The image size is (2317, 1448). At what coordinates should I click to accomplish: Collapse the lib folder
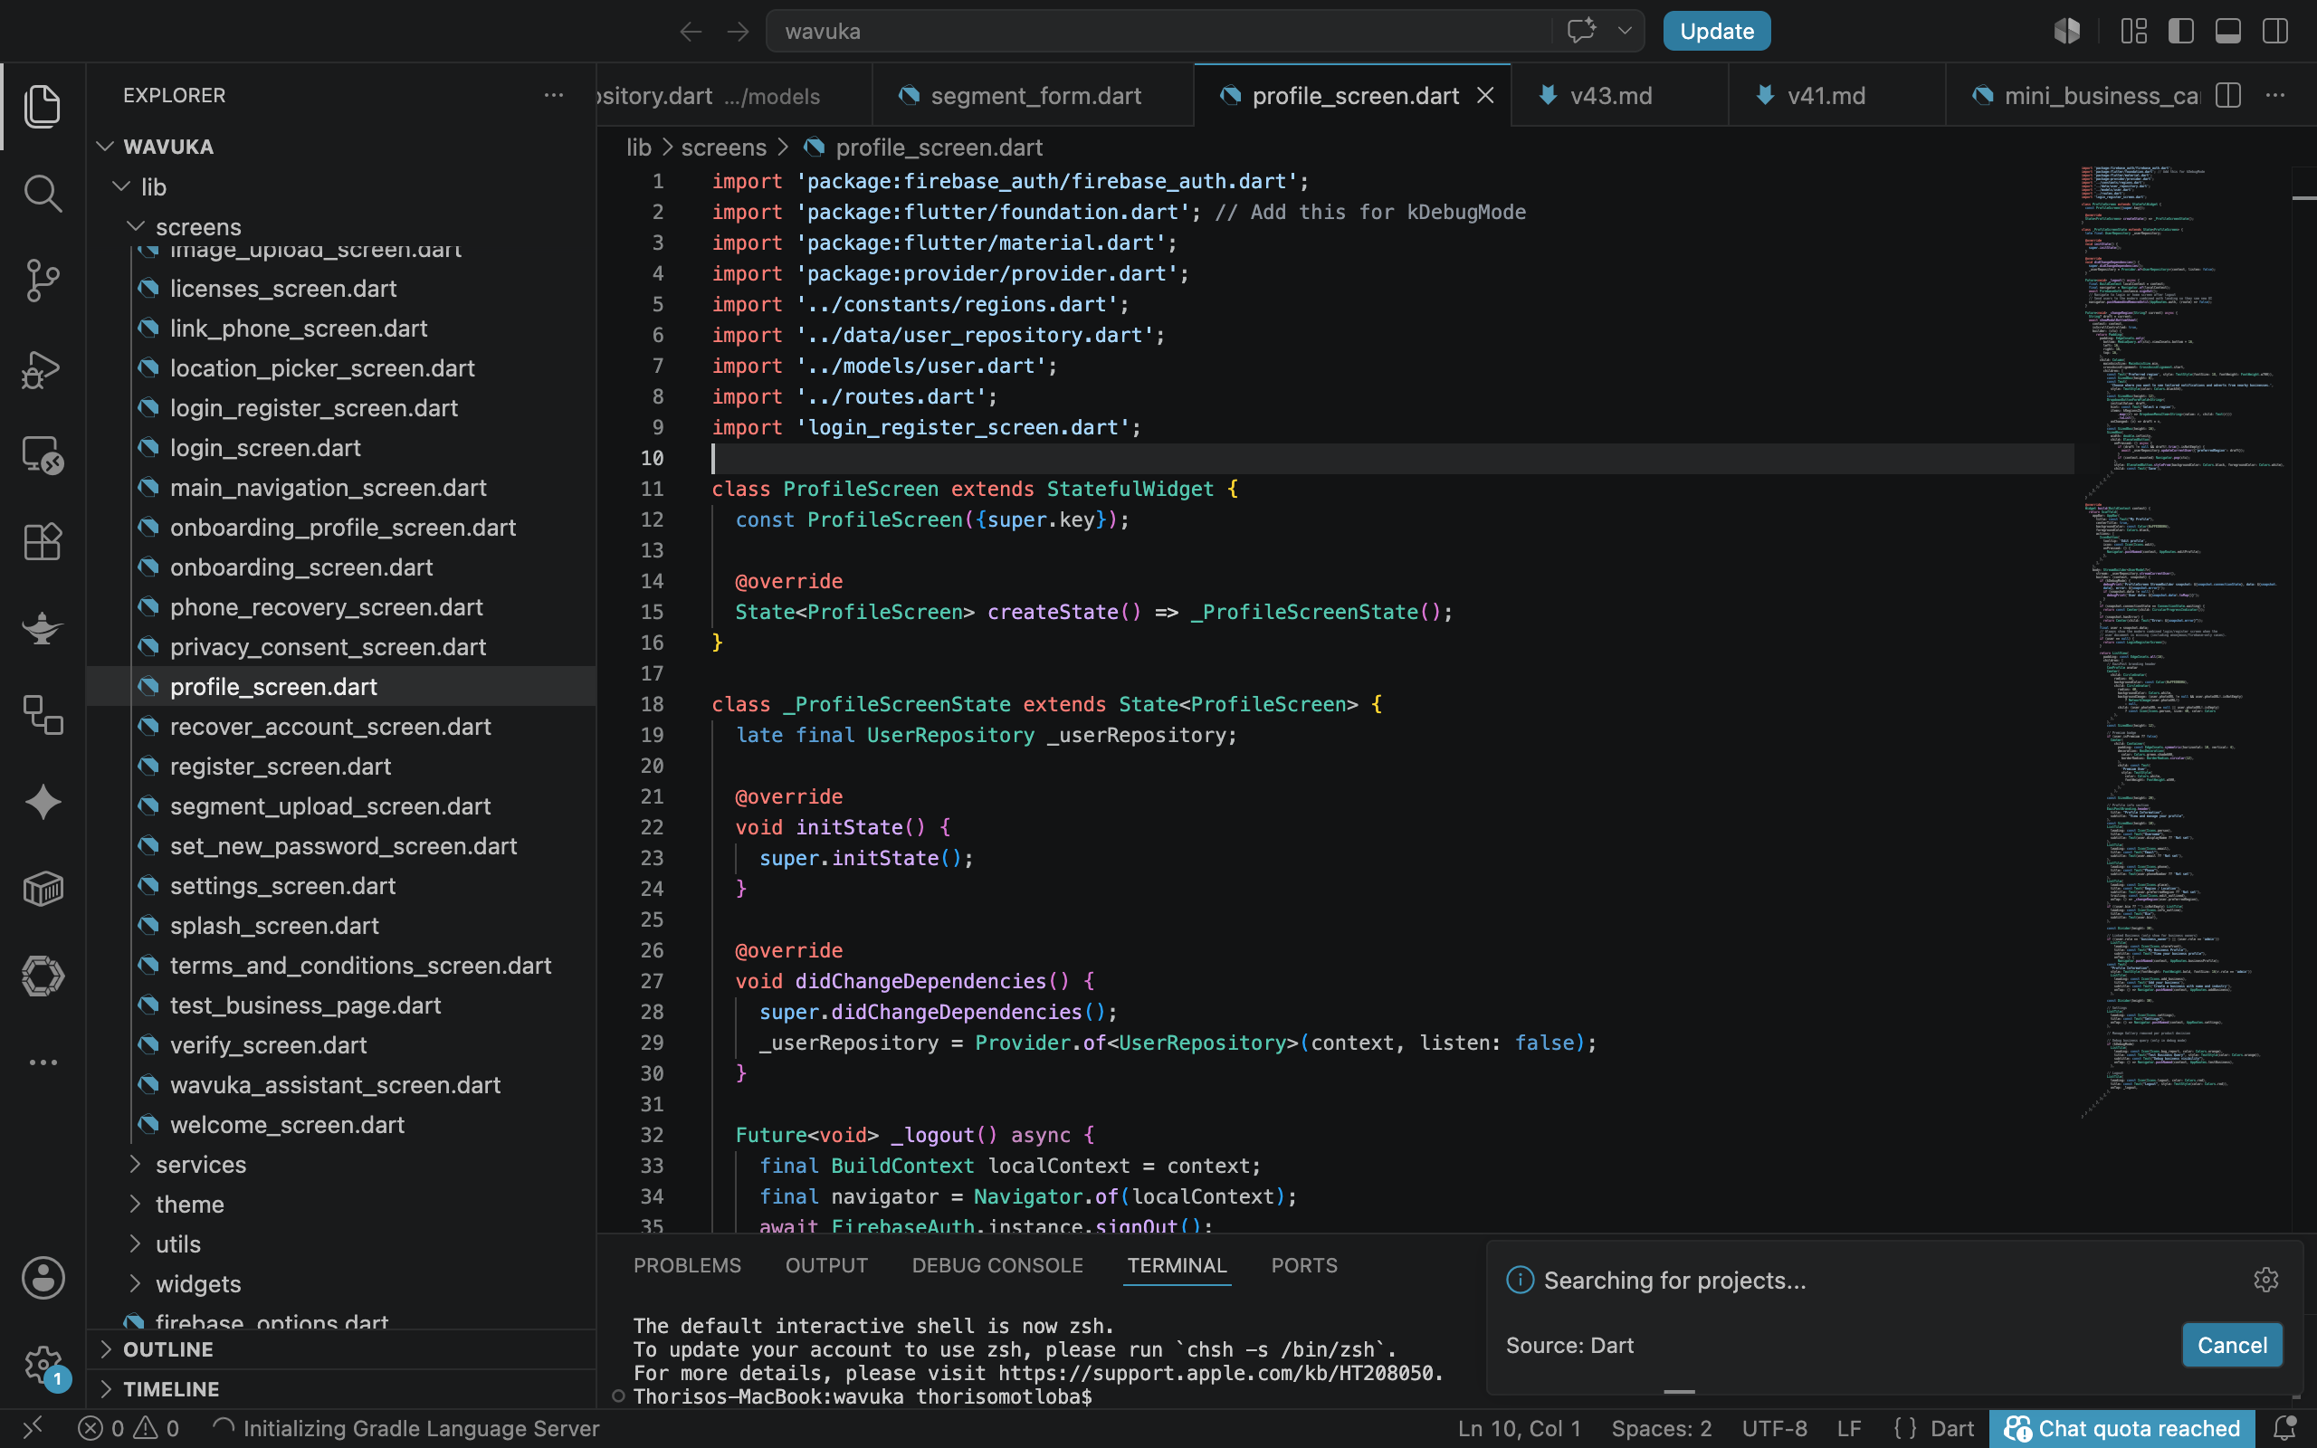tap(121, 186)
